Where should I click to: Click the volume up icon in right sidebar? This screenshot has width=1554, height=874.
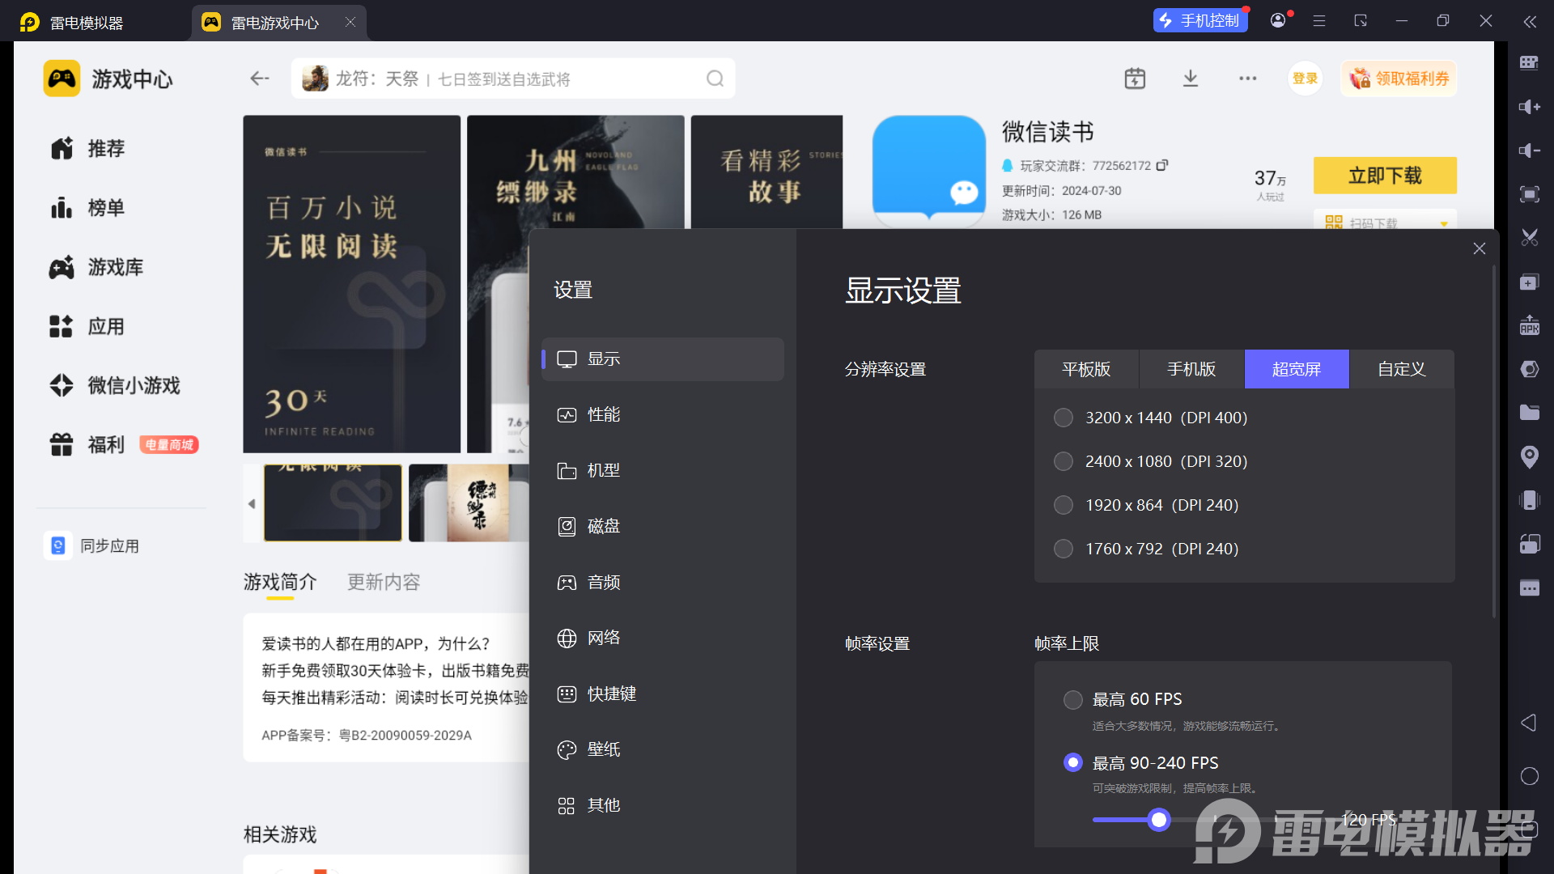click(x=1529, y=107)
